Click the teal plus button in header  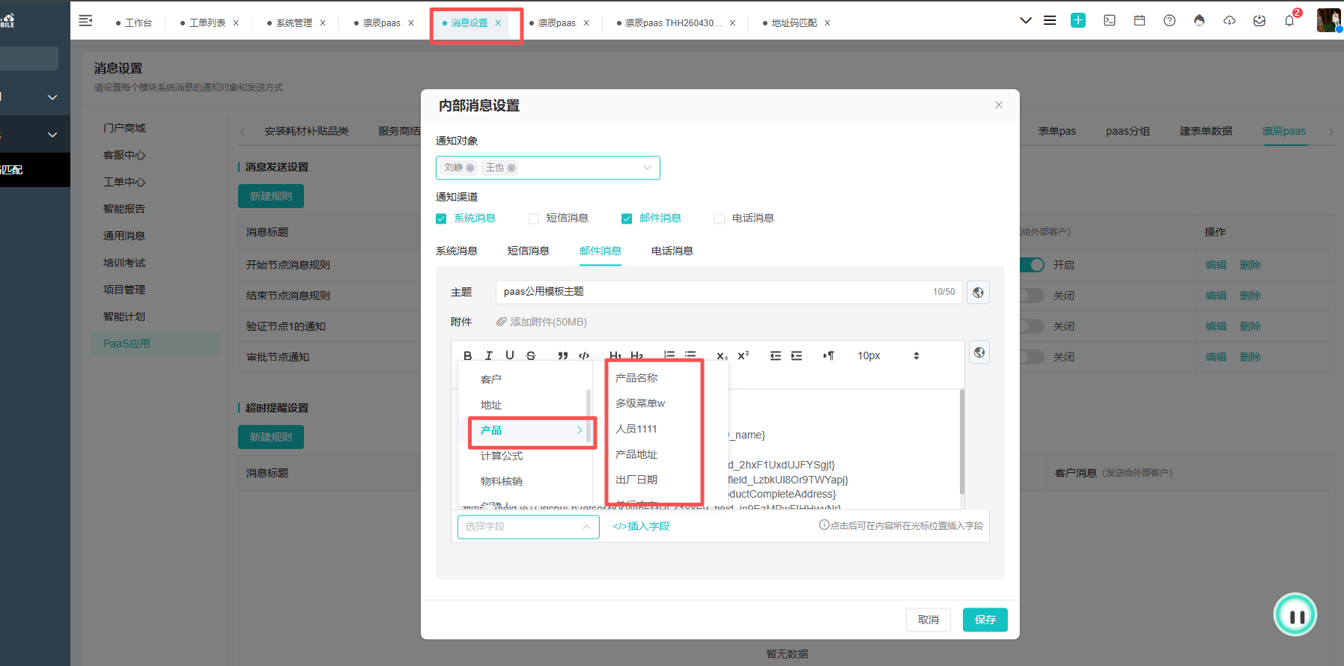[1078, 20]
